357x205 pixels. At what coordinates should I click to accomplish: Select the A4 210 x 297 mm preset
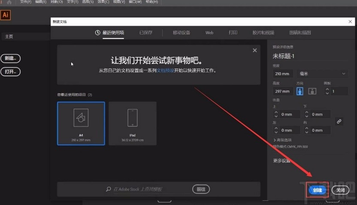pyautogui.click(x=81, y=124)
